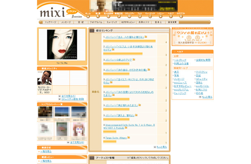Click the ヘルプ question mark icon in top navigation

[171, 16]
